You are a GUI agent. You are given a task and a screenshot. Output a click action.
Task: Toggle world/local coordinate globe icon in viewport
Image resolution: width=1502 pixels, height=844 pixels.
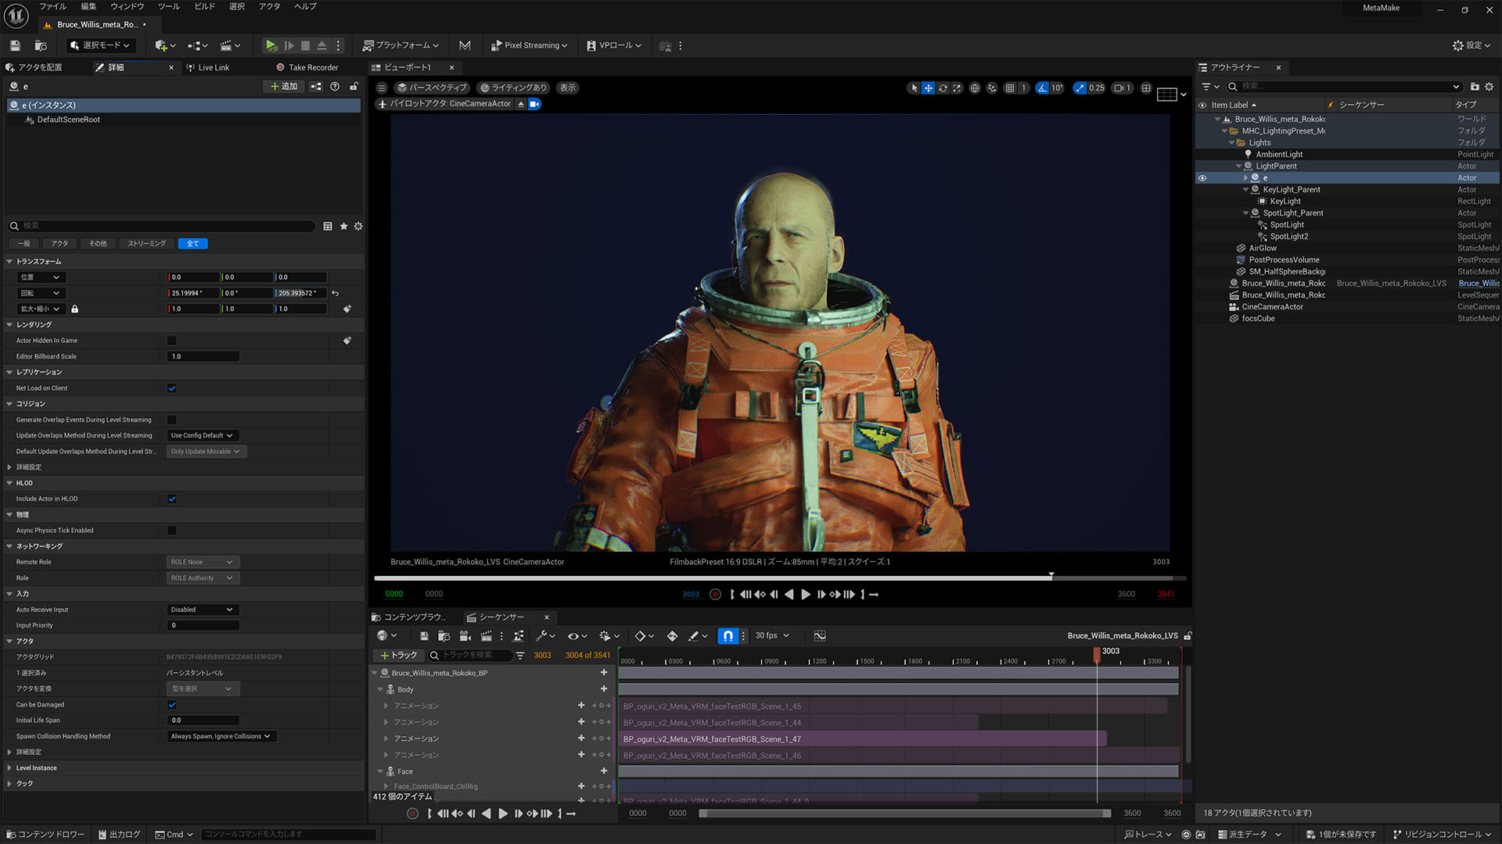click(x=975, y=88)
